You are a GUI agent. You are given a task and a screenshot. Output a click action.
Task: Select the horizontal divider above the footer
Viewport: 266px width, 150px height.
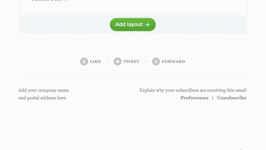point(133,74)
